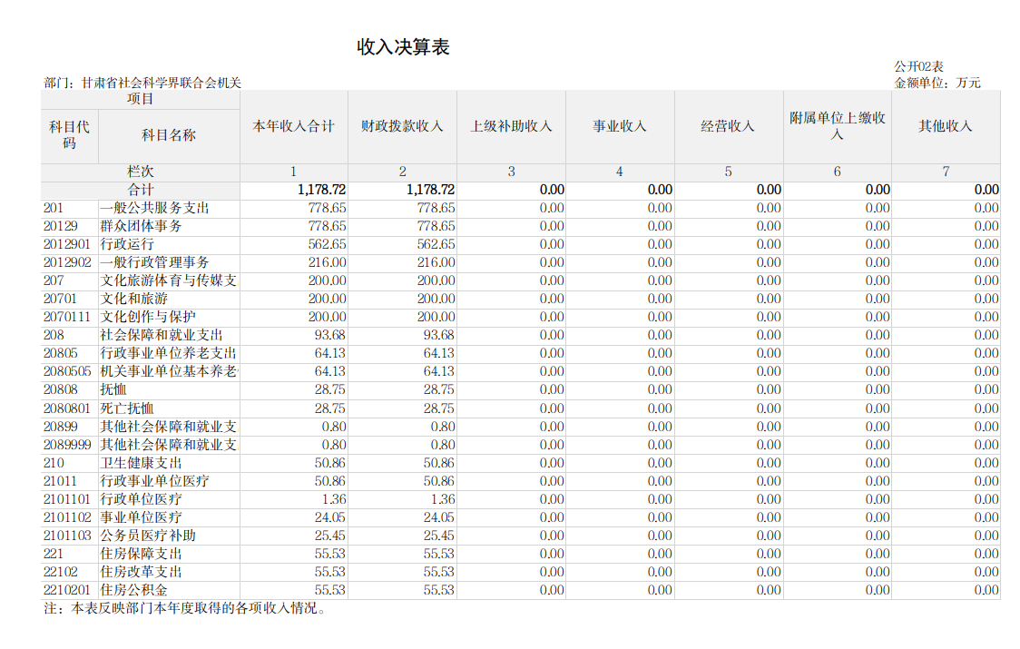The height and width of the screenshot is (649, 1020).
Task: Select the 公开02表 label
Action: coord(918,66)
